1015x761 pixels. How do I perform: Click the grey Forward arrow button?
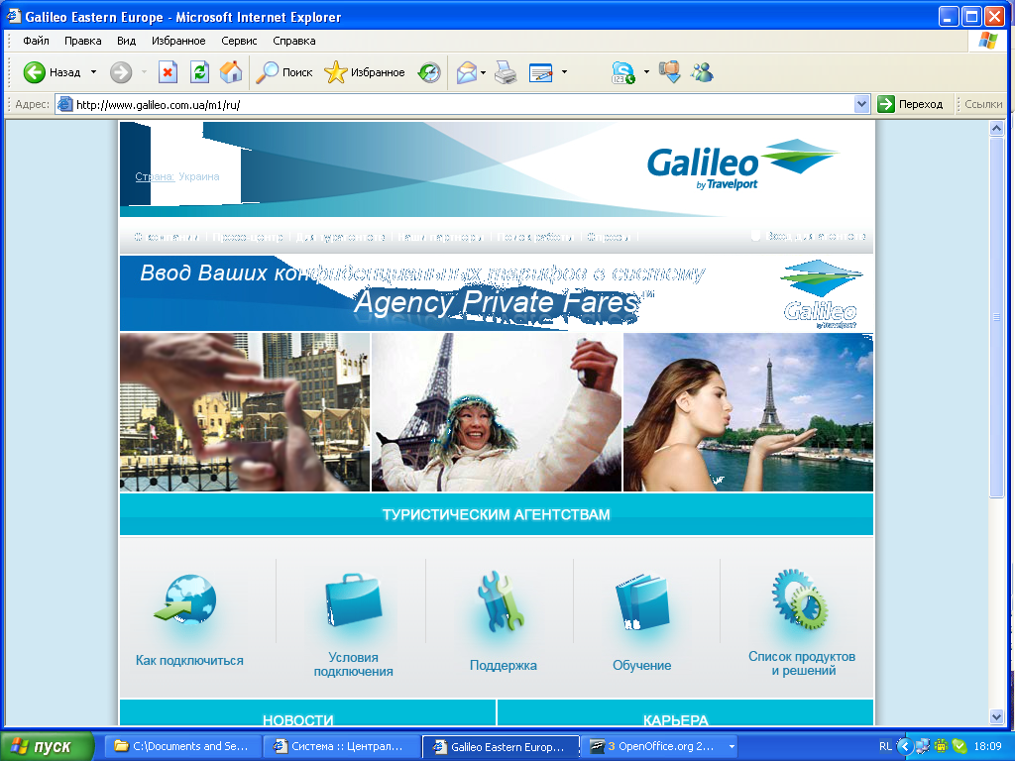[x=120, y=71]
